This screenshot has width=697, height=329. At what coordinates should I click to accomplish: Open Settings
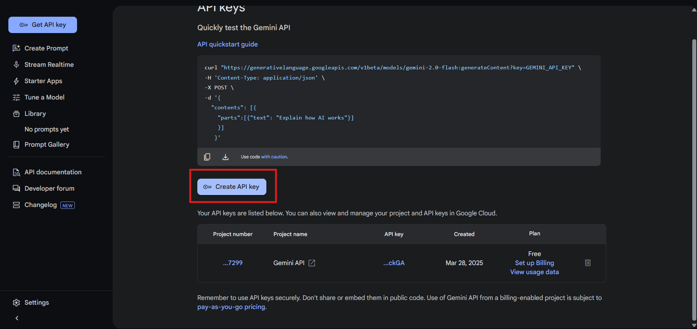[36, 302]
